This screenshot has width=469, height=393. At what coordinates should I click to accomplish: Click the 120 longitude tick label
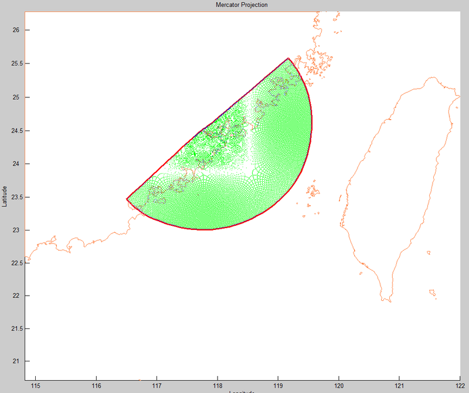tap(339, 386)
